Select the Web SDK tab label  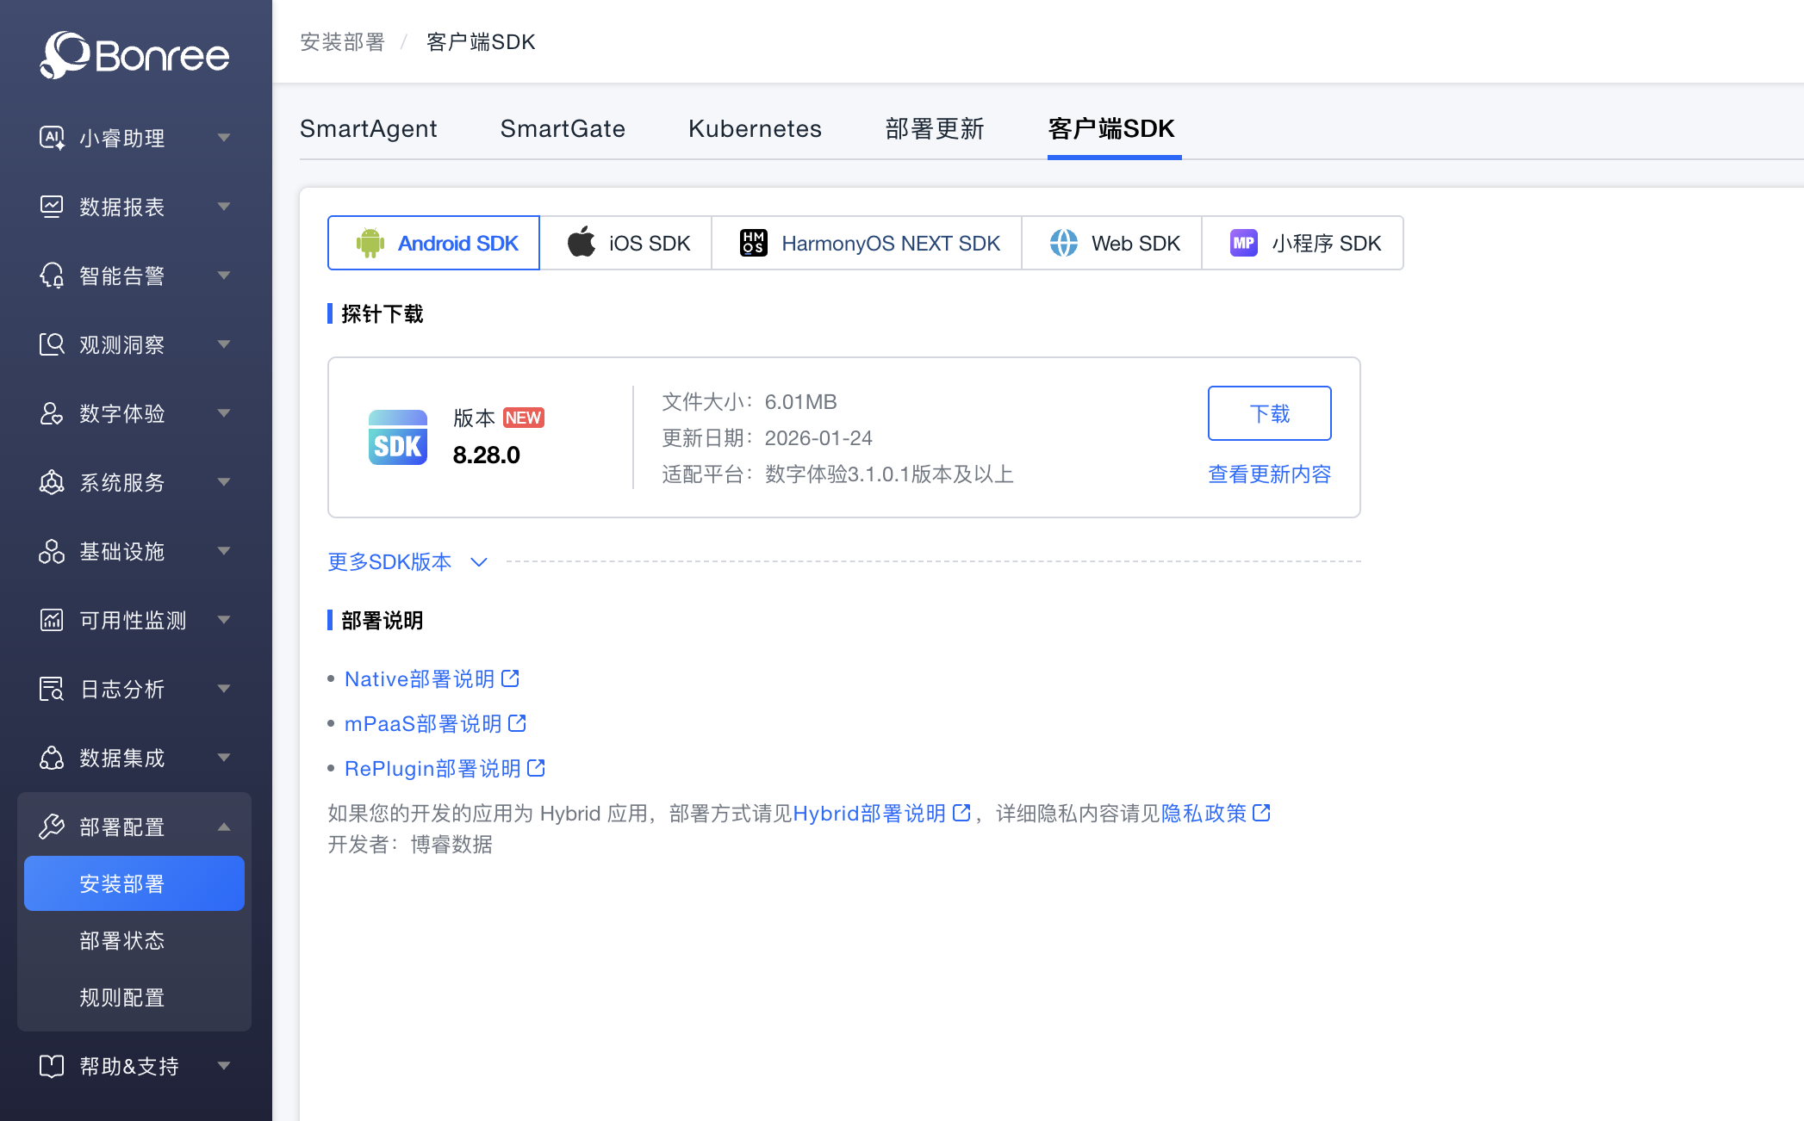pyautogui.click(x=1135, y=244)
